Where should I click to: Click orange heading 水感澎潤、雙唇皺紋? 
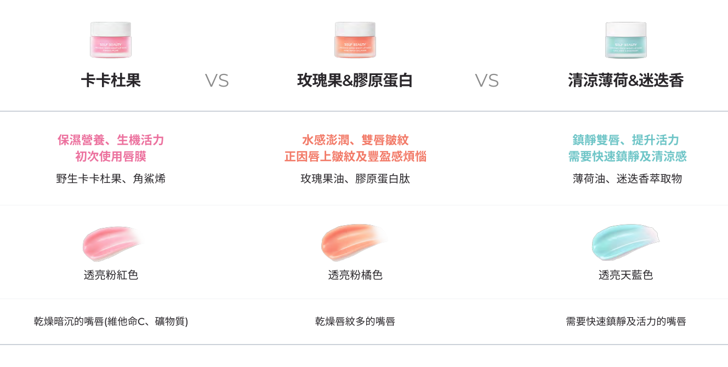coord(355,140)
